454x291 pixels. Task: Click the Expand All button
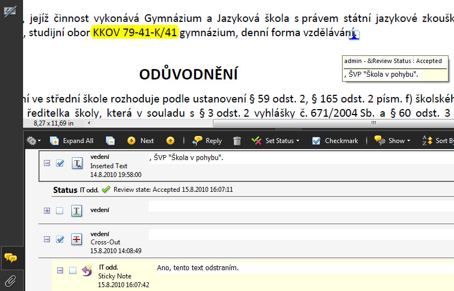72,141
